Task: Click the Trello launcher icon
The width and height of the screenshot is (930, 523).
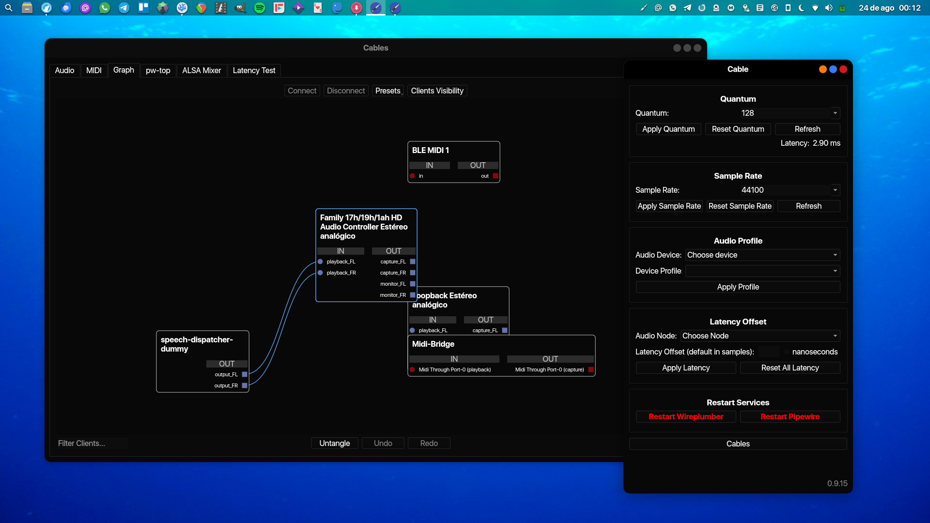Action: (x=143, y=8)
